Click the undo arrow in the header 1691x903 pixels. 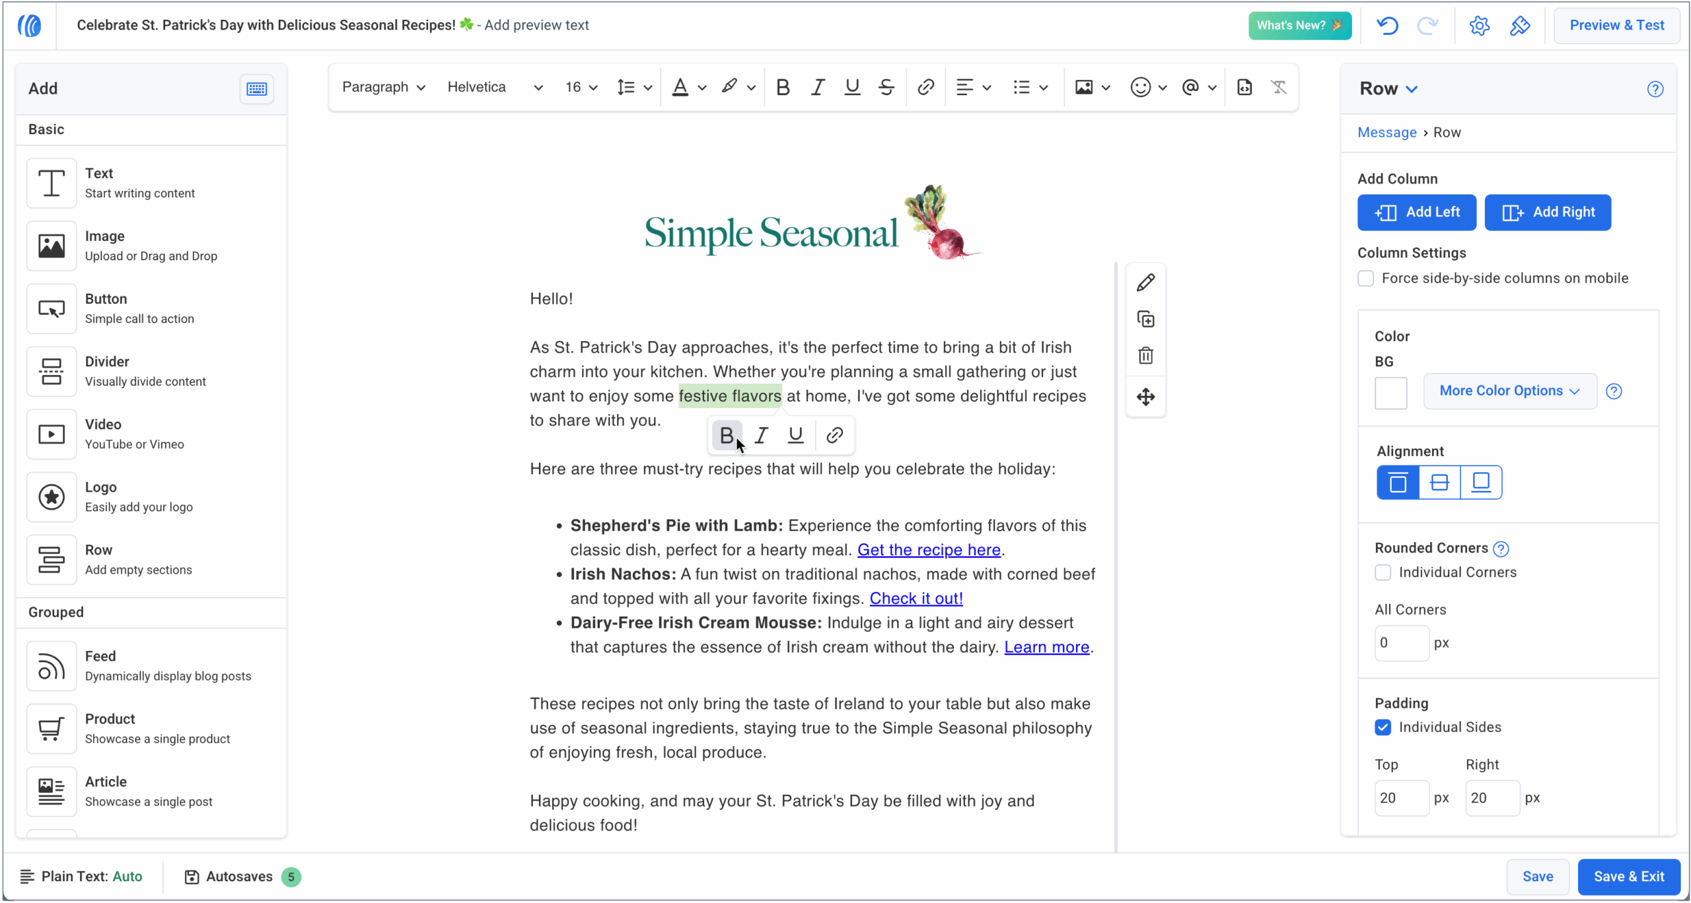click(x=1387, y=26)
